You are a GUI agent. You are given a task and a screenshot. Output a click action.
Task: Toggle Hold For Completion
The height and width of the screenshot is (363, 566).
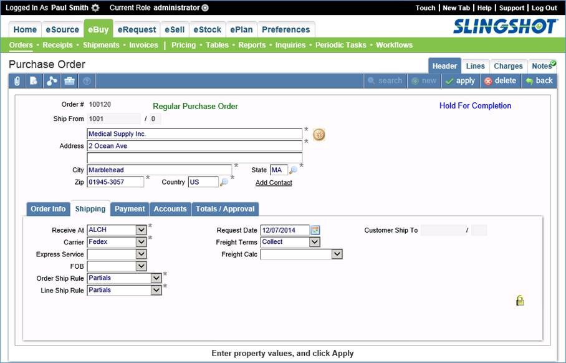(475, 105)
